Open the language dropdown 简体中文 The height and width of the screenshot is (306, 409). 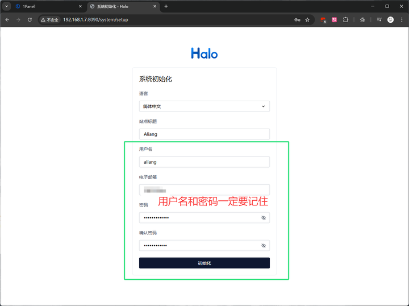pos(204,106)
